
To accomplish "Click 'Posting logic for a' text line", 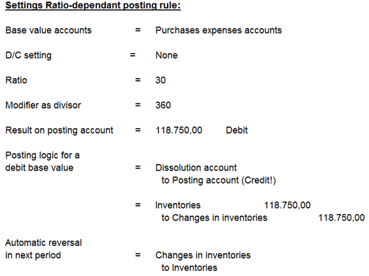I will [x=42, y=156].
